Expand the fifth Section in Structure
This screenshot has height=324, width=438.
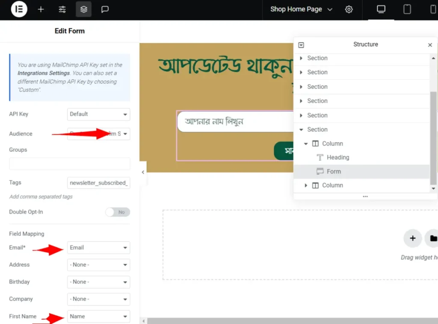pyautogui.click(x=301, y=115)
